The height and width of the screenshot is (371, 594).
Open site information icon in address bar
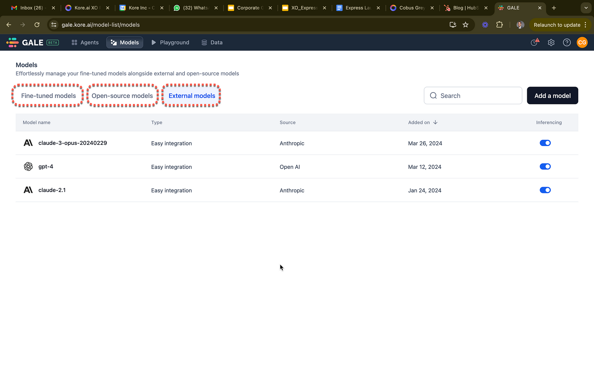pyautogui.click(x=54, y=25)
